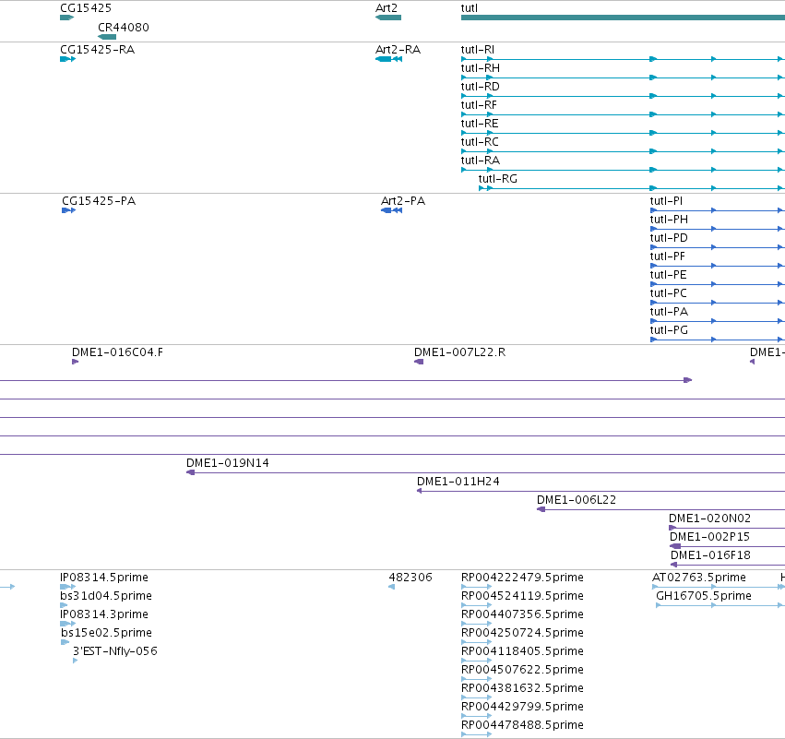Select transcript tutl-RI
The image size is (785, 739).
click(x=477, y=50)
